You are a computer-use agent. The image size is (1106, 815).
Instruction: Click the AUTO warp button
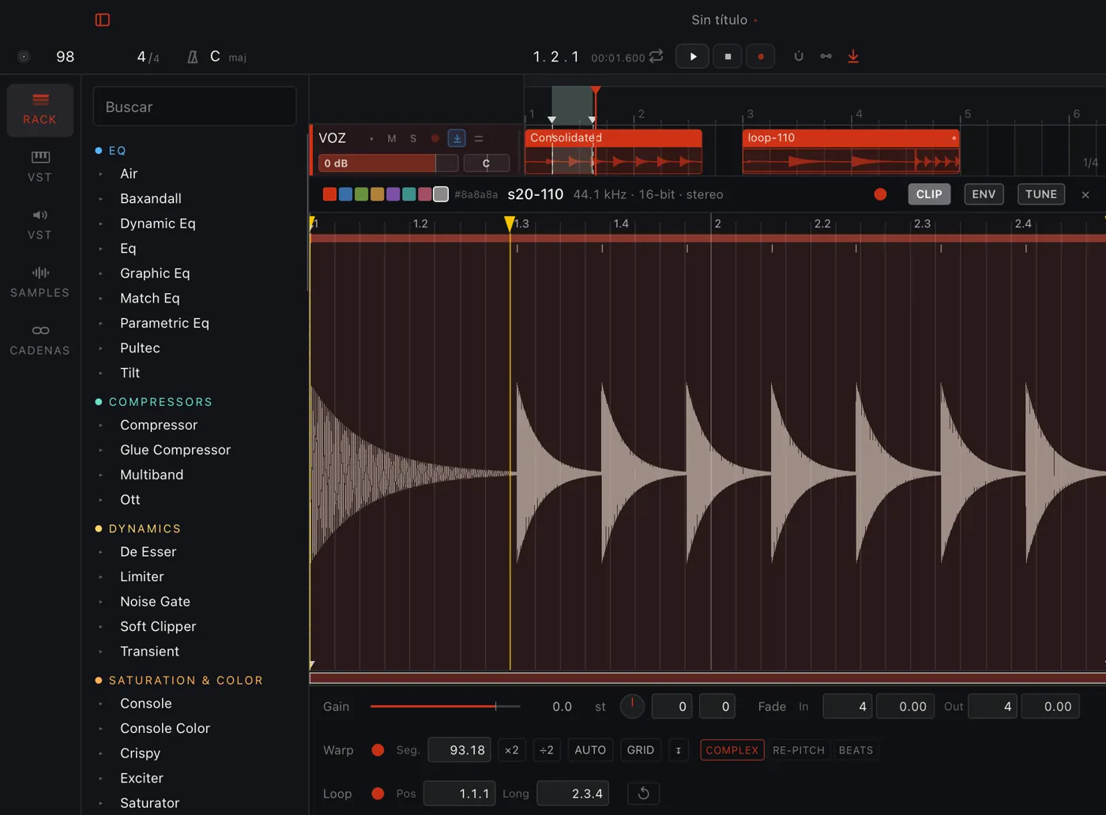click(590, 750)
